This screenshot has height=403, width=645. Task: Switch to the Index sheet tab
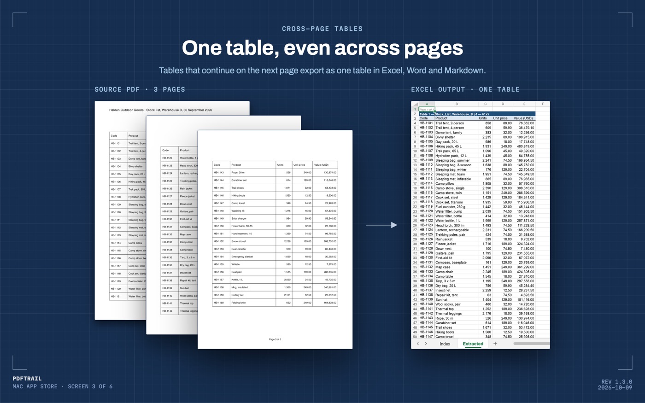tap(445, 344)
